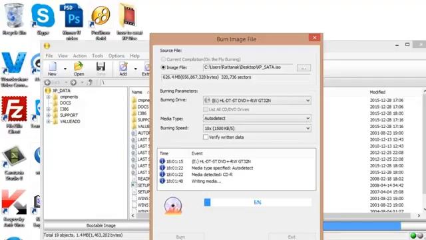Click the Forward navigation arrow icon

pos(73,83)
